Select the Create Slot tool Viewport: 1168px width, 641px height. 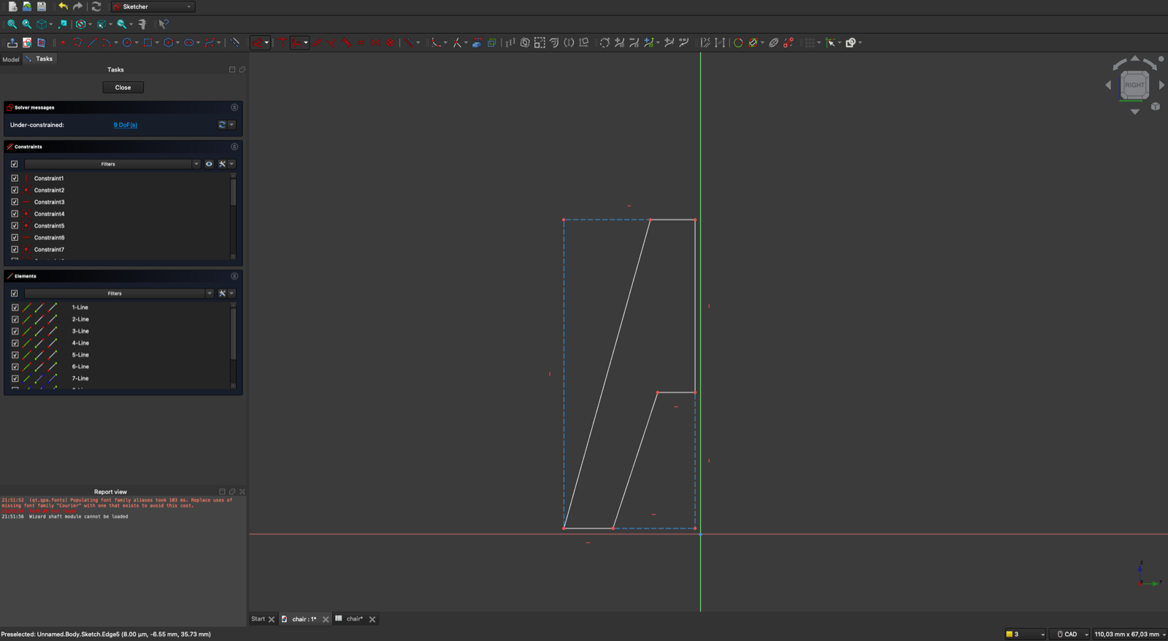[188, 42]
